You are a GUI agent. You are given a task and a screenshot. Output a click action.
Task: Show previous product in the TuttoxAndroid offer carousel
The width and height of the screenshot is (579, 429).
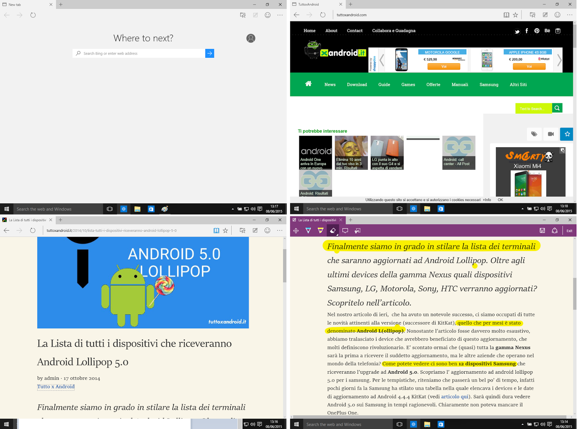[382, 60]
